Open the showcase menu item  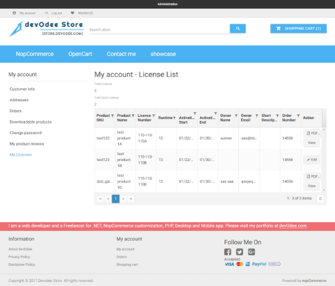point(163,54)
